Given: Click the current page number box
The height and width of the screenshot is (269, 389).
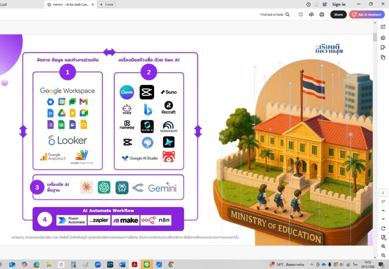Looking at the screenshot, I should click(383, 193).
